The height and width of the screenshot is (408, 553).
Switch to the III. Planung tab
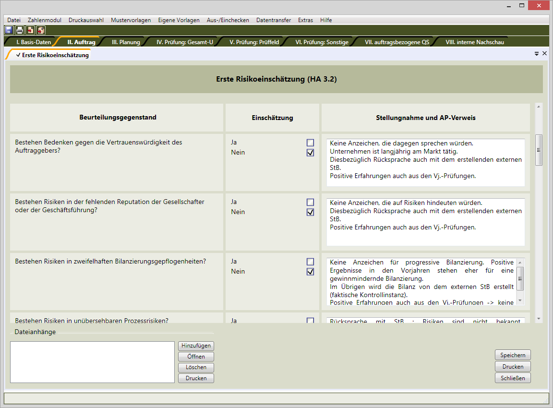click(x=126, y=42)
